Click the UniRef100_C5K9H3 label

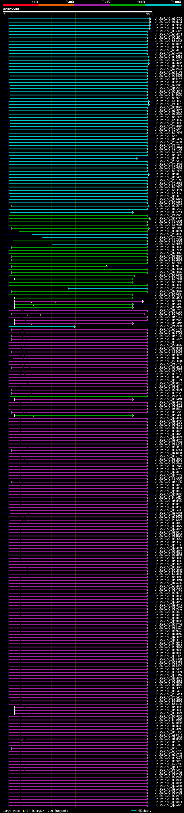pyautogui.click(x=168, y=288)
